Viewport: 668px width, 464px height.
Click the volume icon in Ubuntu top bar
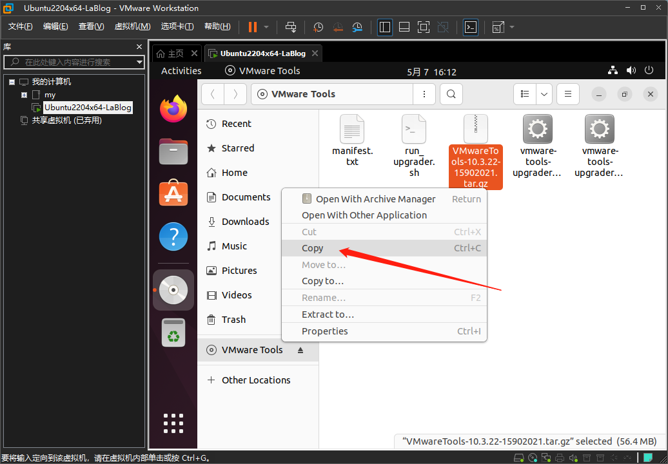631,70
